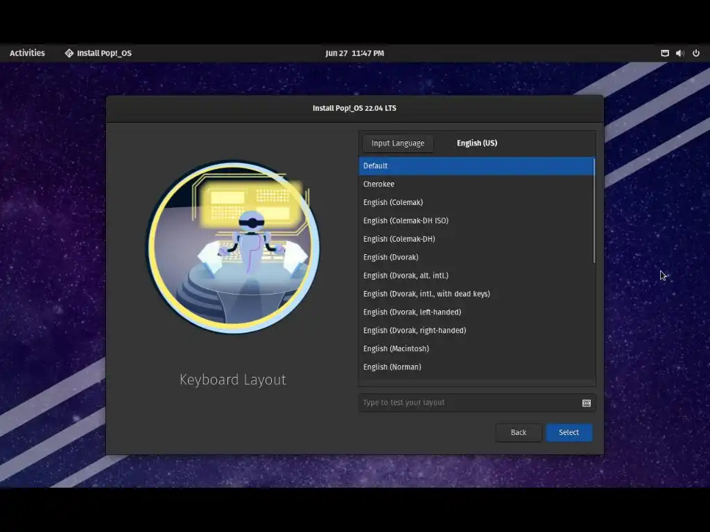The height and width of the screenshot is (532, 710).
Task: Select the Cherokee layout
Action: [476, 184]
